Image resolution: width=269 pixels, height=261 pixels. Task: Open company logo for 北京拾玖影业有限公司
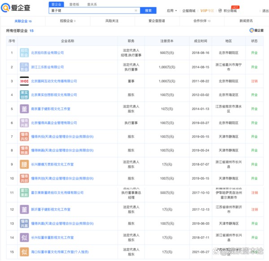click(x=24, y=53)
